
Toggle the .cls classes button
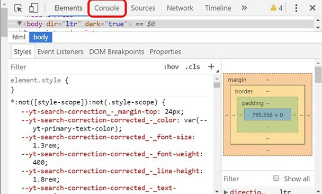192,67
